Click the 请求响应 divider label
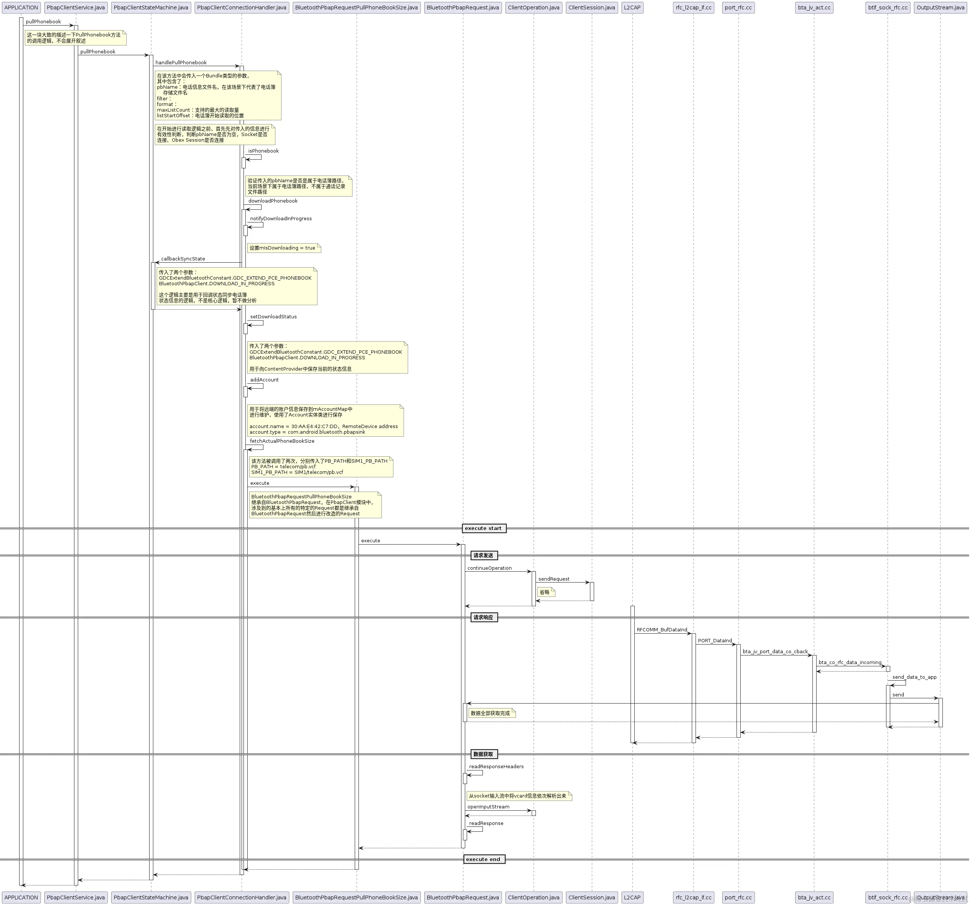Image resolution: width=971 pixels, height=905 pixels. pyautogui.click(x=484, y=618)
